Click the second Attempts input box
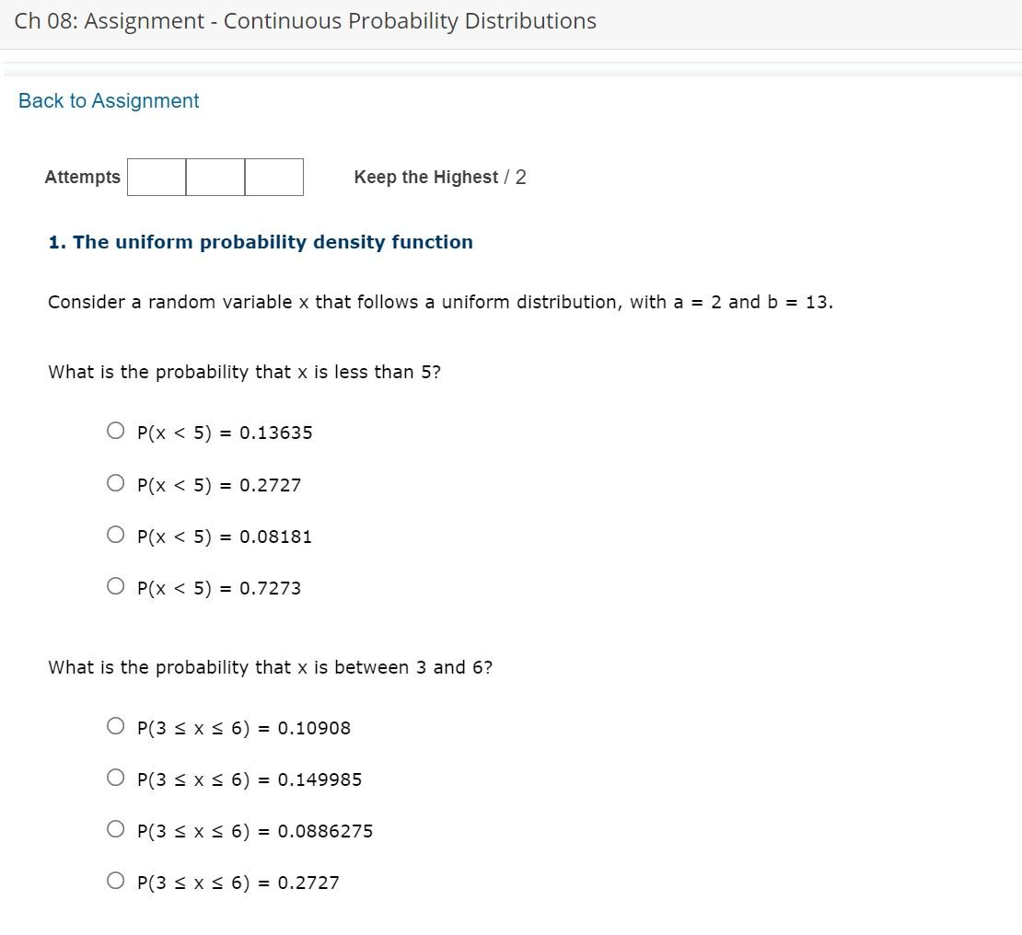The height and width of the screenshot is (935, 1022). tap(215, 177)
